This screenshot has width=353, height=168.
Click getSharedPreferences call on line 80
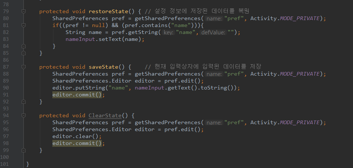(x=168, y=18)
